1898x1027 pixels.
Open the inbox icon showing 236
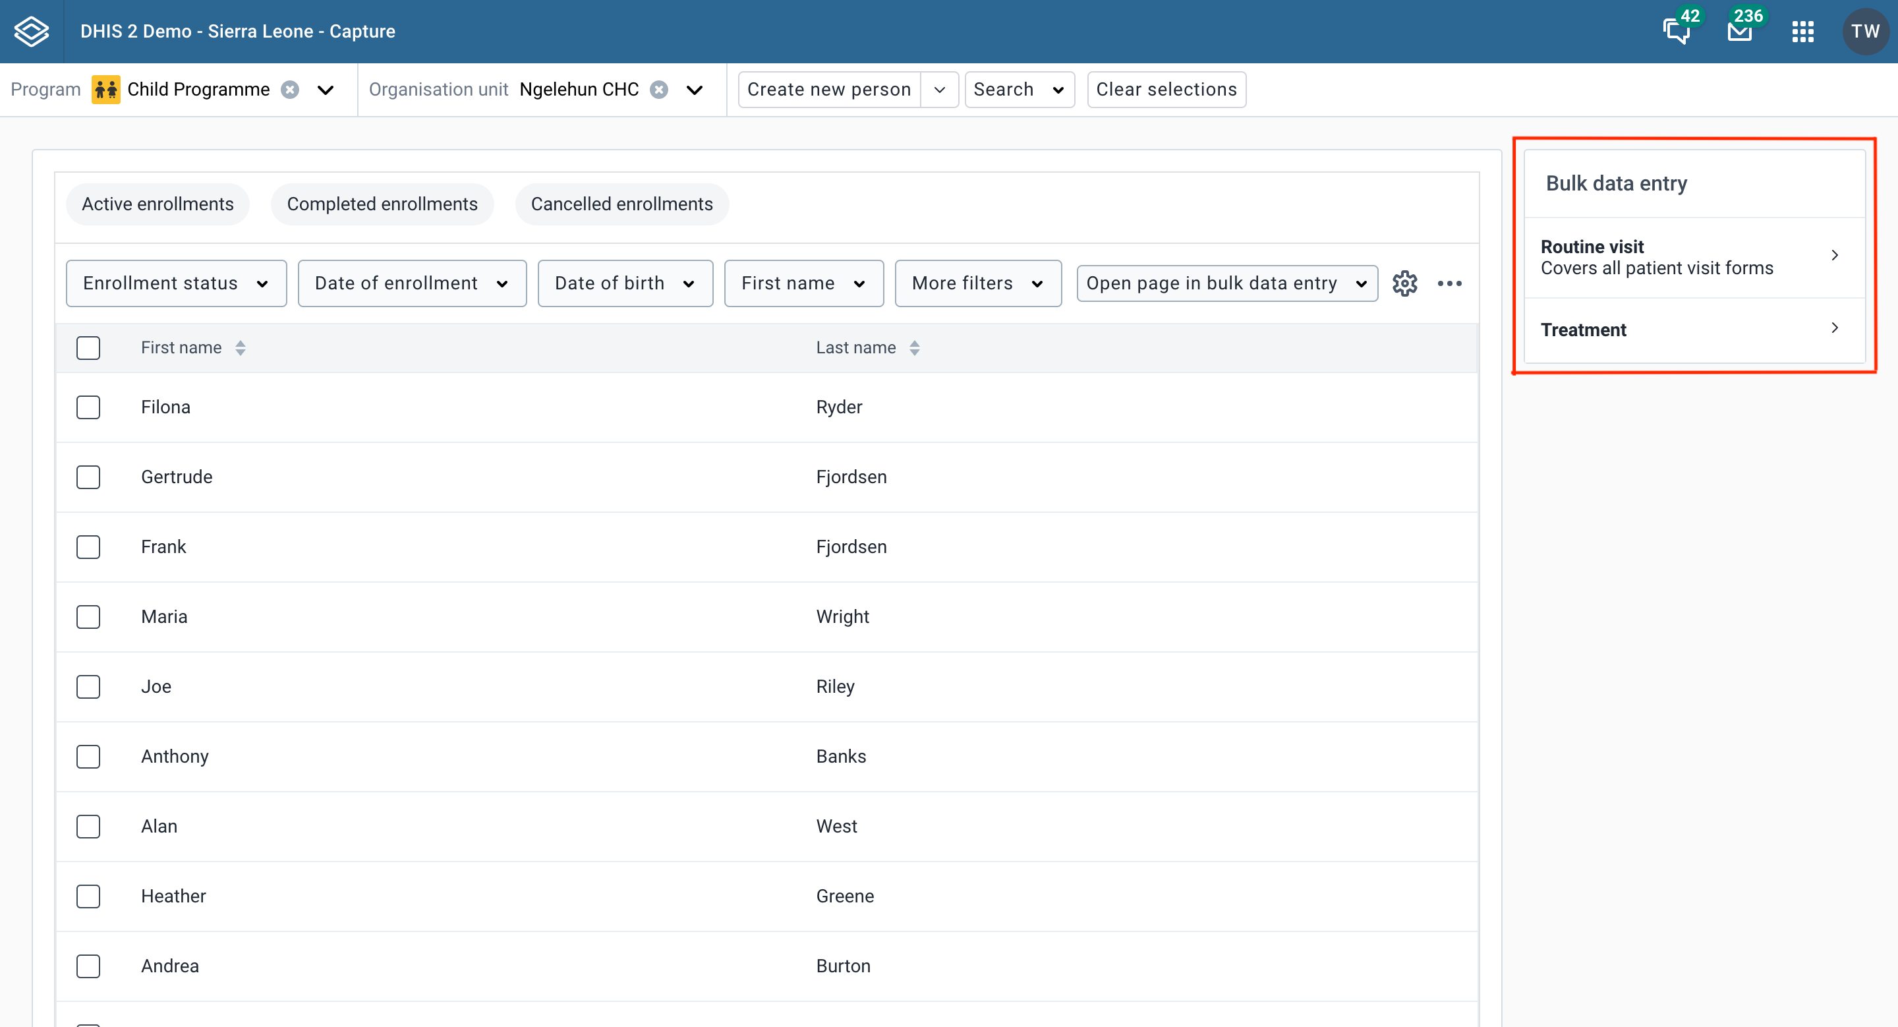(1740, 31)
